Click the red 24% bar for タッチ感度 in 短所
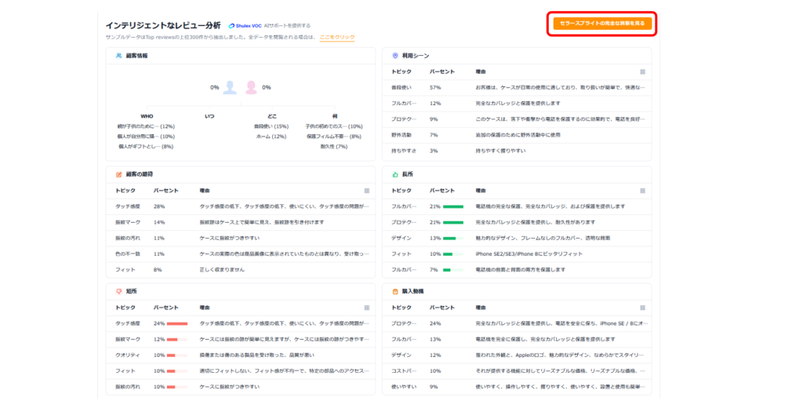This screenshot has width=803, height=412. click(x=177, y=323)
